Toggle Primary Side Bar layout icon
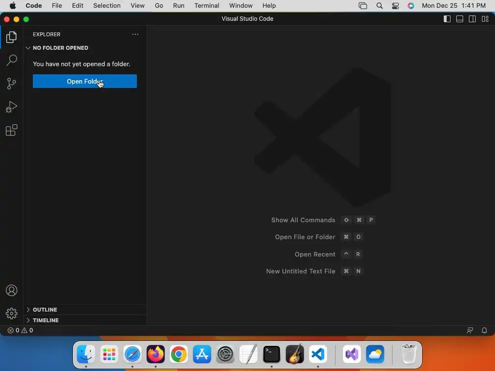The image size is (495, 371). 447,19
